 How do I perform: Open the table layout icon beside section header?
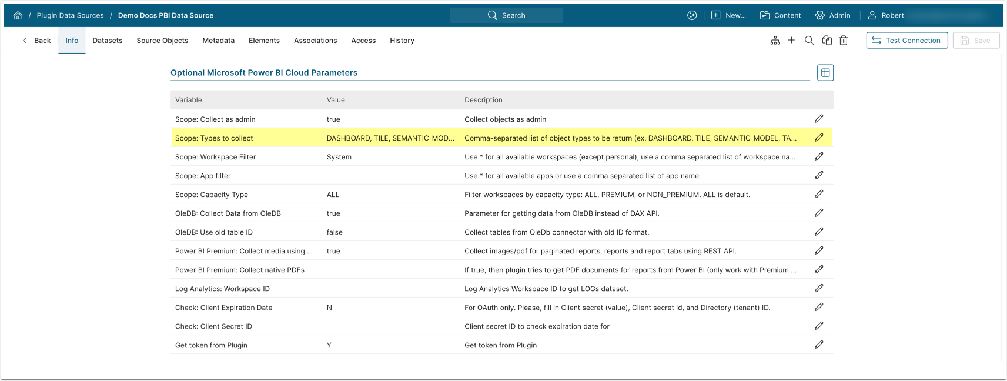825,73
